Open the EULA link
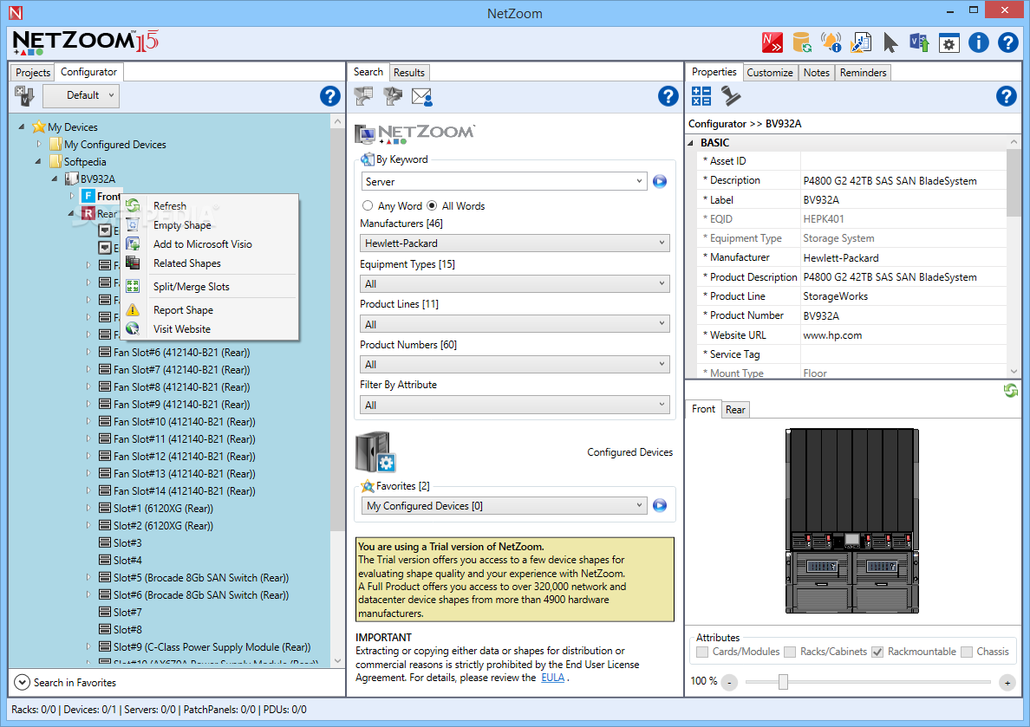The height and width of the screenshot is (727, 1030). coord(552,678)
